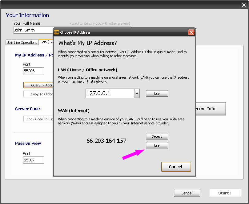The width and height of the screenshot is (249, 204).
Task: Expand the LAN IP address dropdown arrow
Action: (137, 94)
